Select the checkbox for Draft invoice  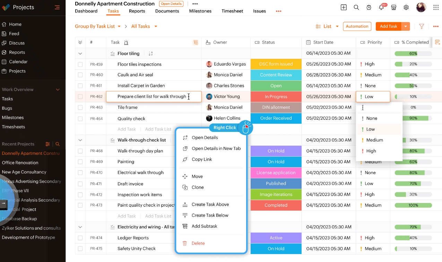pyautogui.click(x=80, y=183)
